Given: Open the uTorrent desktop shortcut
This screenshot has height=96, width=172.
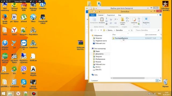Looking at the screenshot, I should [24, 18].
